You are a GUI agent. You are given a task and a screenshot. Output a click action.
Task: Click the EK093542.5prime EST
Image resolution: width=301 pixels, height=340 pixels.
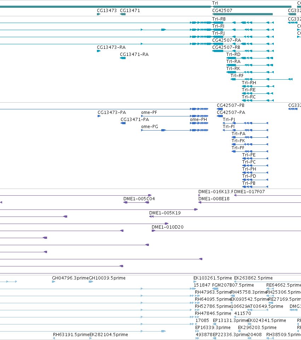231,303
